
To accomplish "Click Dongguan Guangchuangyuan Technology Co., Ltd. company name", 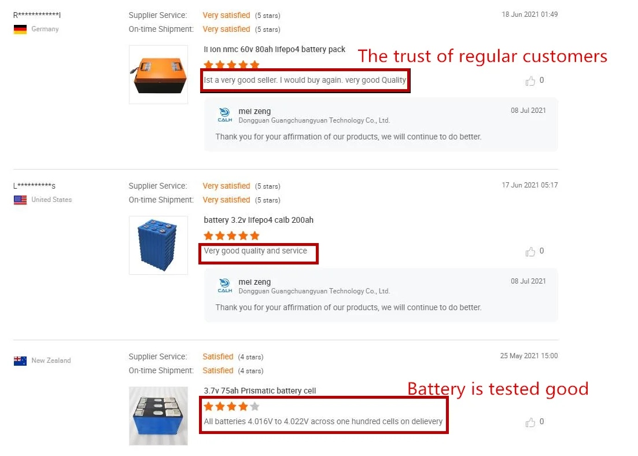I will tap(315, 120).
